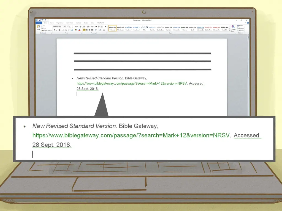Open the Page Layout tab
The height and width of the screenshot is (211, 282).
pos(60,23)
